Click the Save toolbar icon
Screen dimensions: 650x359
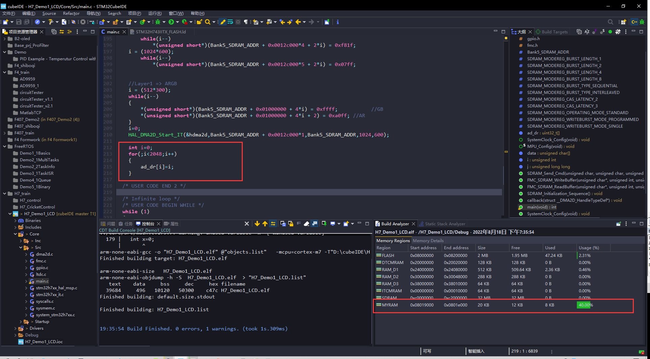point(19,22)
